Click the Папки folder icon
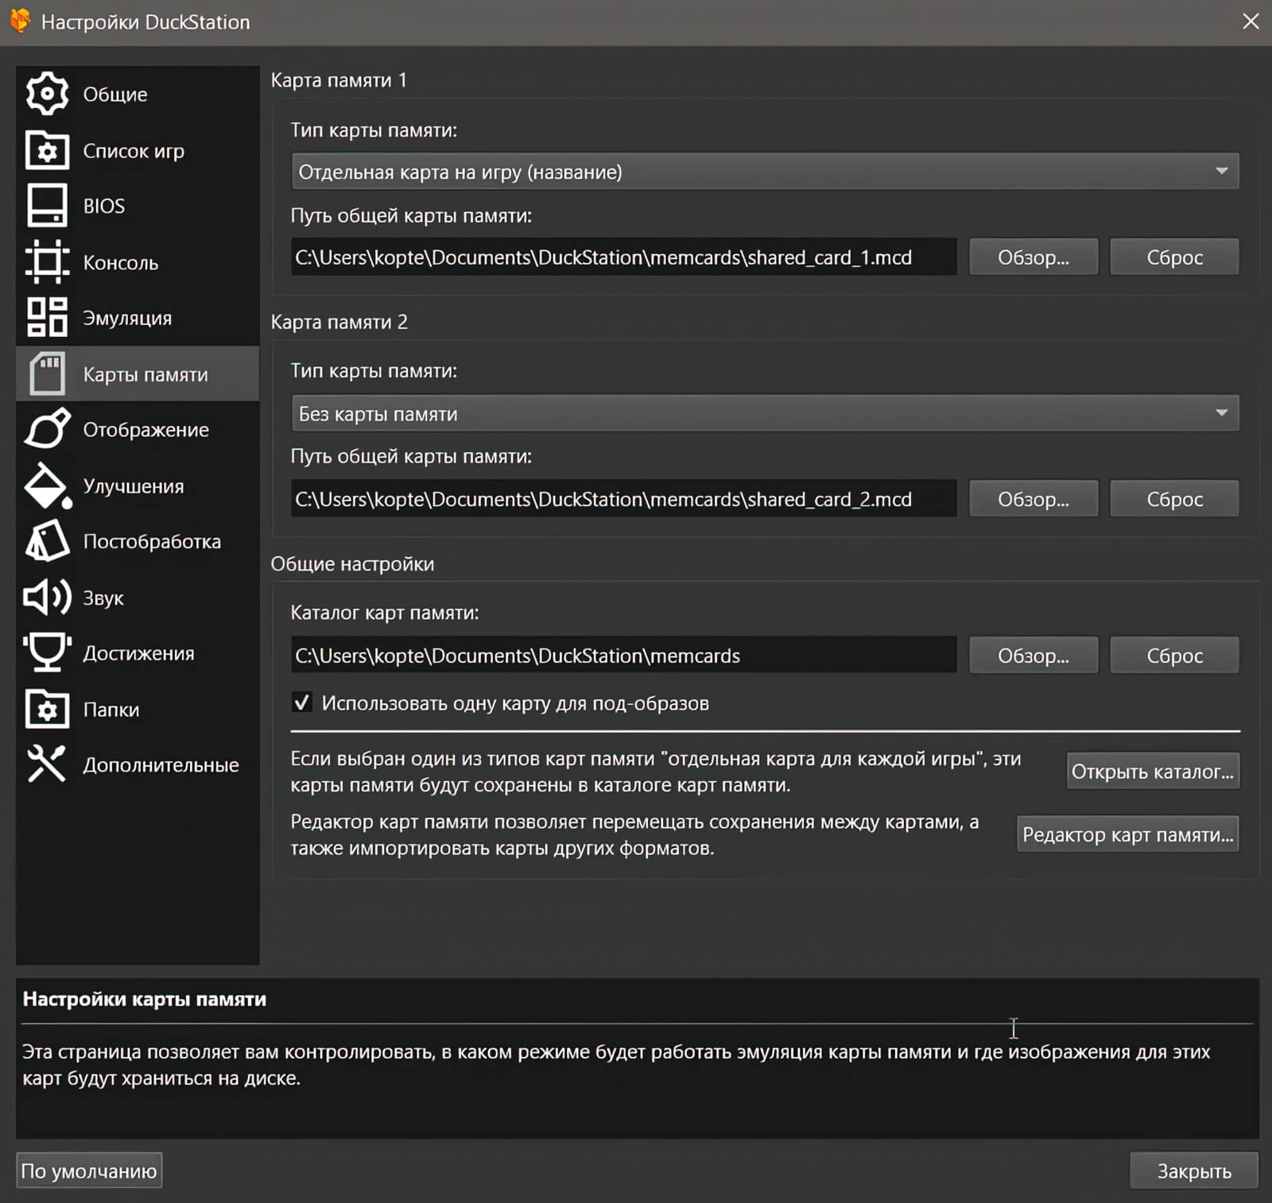This screenshot has width=1272, height=1203. [x=47, y=709]
